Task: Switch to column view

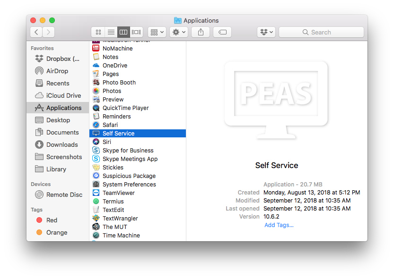Action: pyautogui.click(x=123, y=32)
